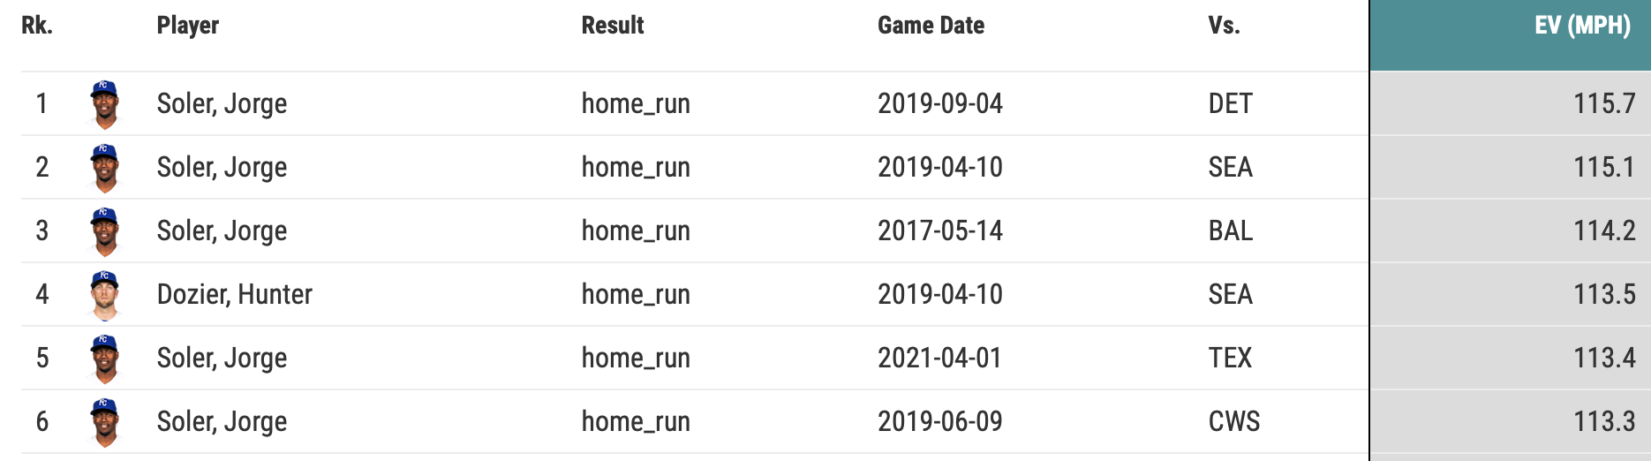Click the home_run result against CWS
This screenshot has width=1651, height=461.
pyautogui.click(x=635, y=421)
